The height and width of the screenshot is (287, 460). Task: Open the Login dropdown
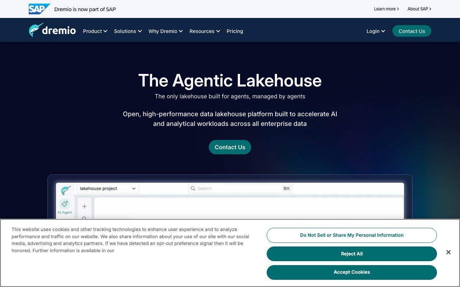tap(376, 31)
